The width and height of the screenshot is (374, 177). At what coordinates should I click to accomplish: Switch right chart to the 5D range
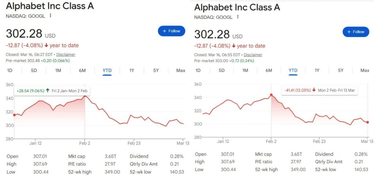coord(221,70)
